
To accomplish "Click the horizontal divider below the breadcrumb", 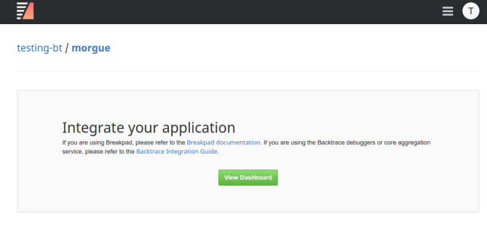I will click(248, 71).
